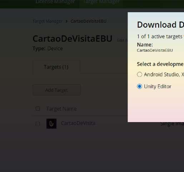Click the large CartaoDeVisitaEBU page heading

click(x=73, y=39)
